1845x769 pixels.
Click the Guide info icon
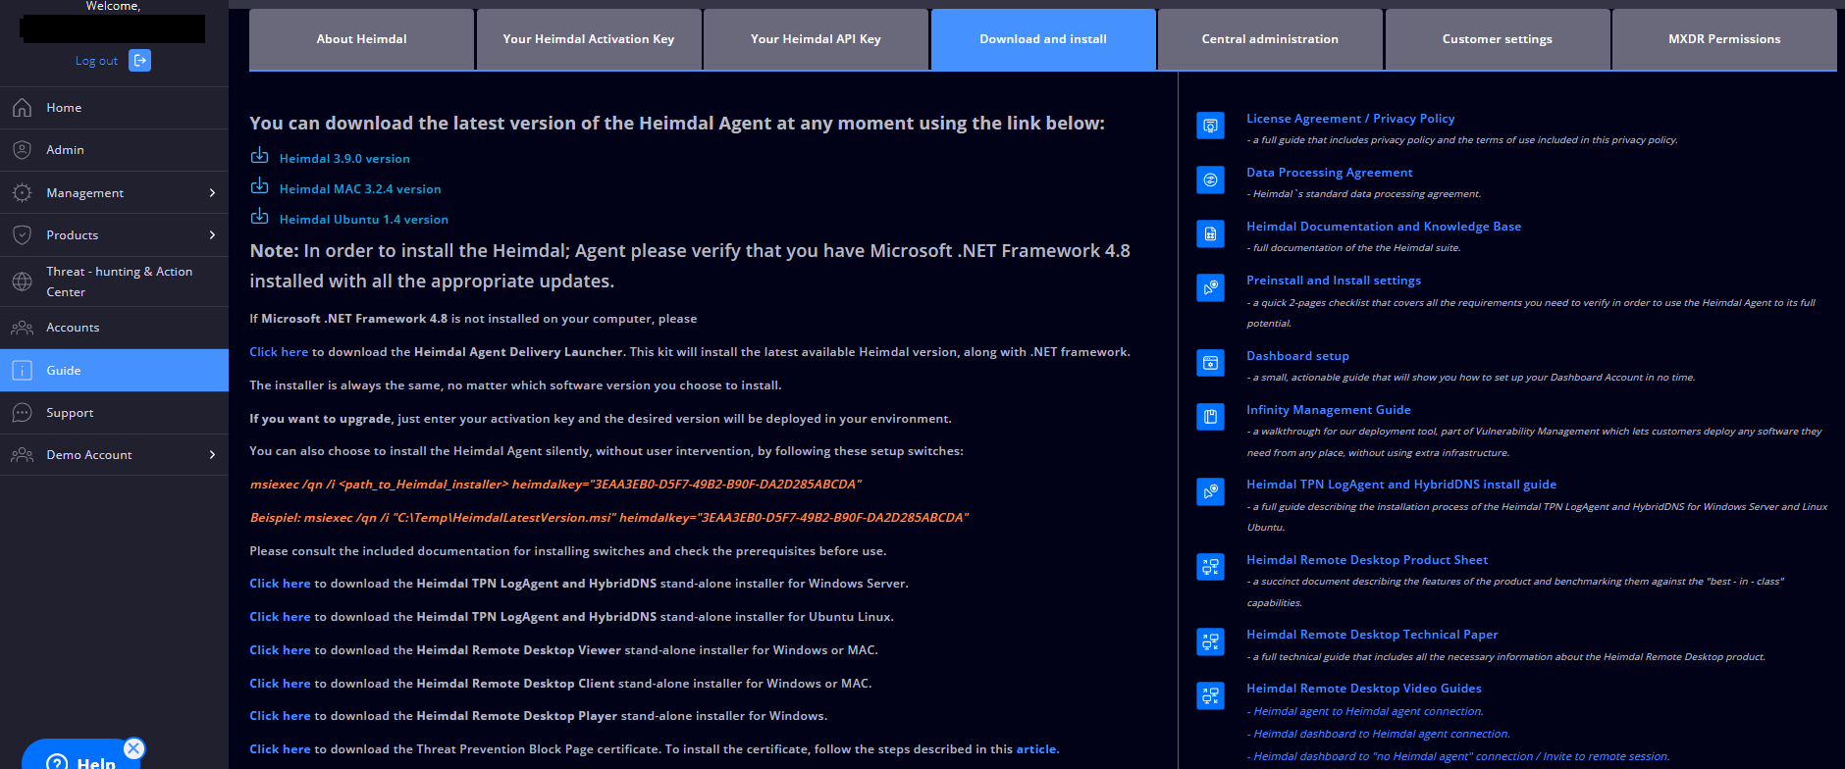(22, 371)
